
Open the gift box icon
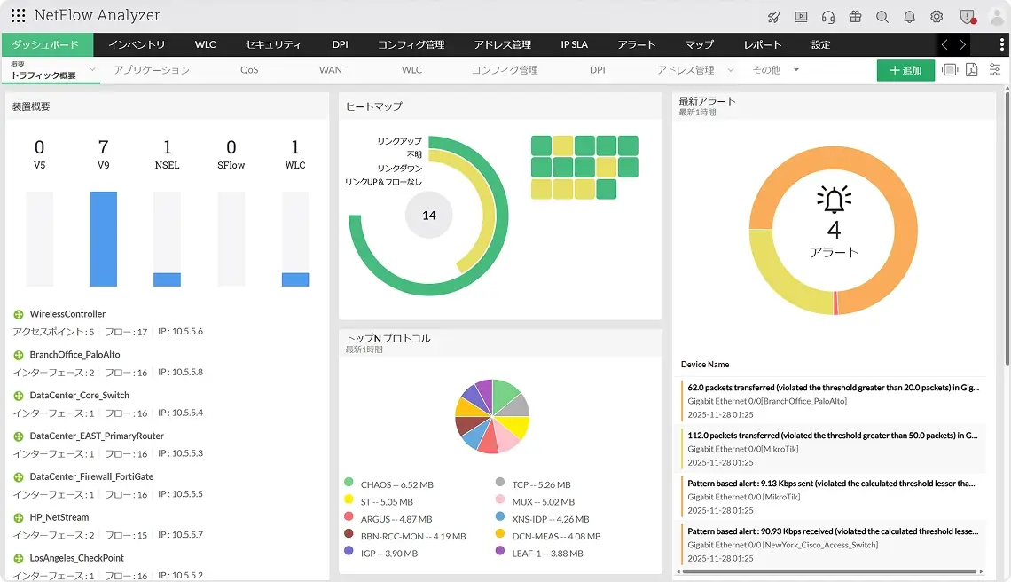(x=855, y=17)
